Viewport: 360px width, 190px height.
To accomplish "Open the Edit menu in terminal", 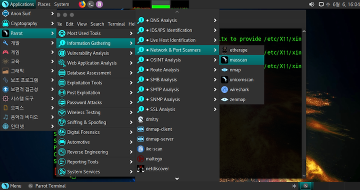I will 69,24.
